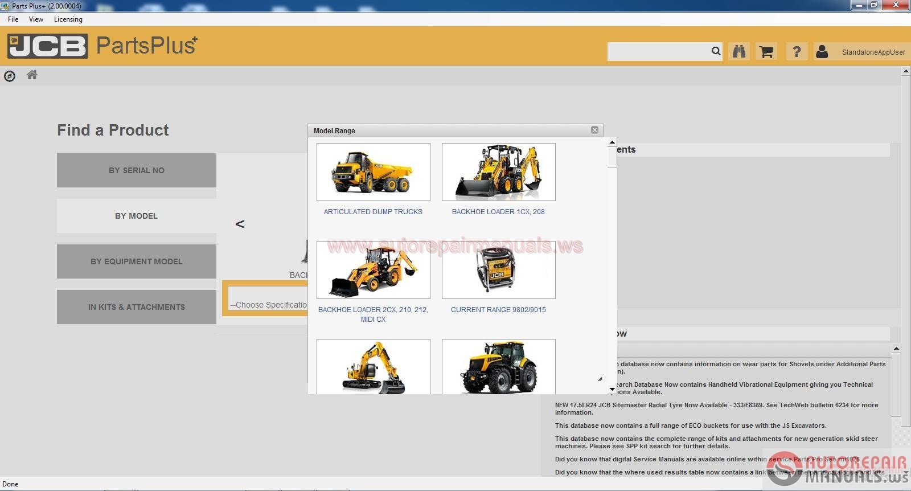The image size is (911, 491).
Task: Open the Backhoe Loader 1CX, 208 link
Action: coord(498,212)
